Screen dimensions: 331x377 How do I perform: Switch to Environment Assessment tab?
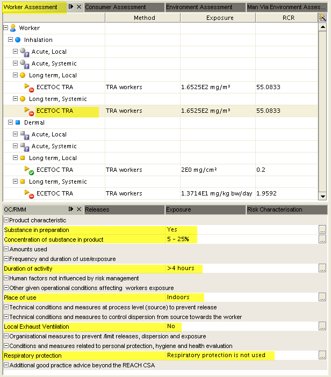[x=205, y=7]
